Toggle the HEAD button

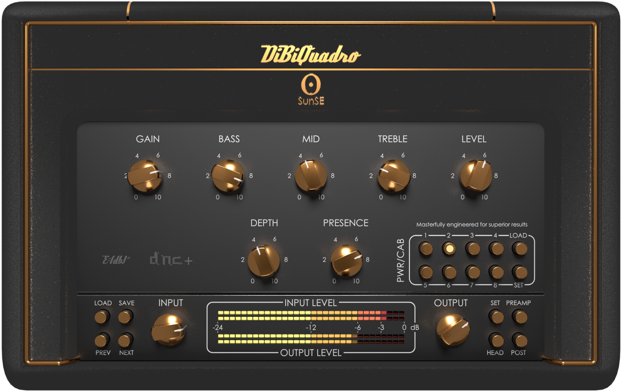click(x=496, y=340)
